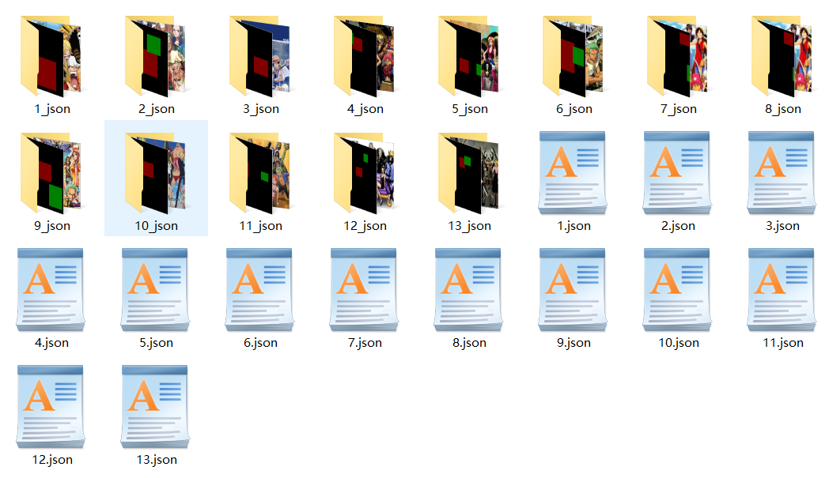Select the 8_json folder icon
Screen dimensions: 829x478
[782, 56]
